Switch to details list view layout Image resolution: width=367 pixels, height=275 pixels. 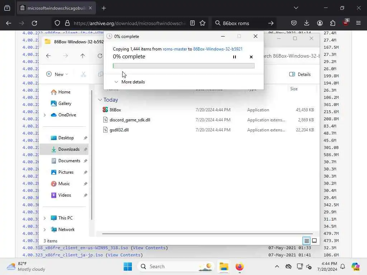306,241
